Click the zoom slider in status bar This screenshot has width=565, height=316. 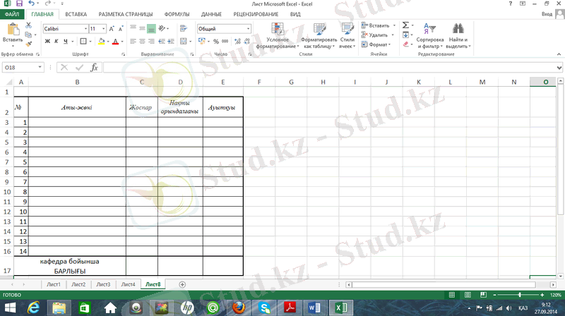520,294
